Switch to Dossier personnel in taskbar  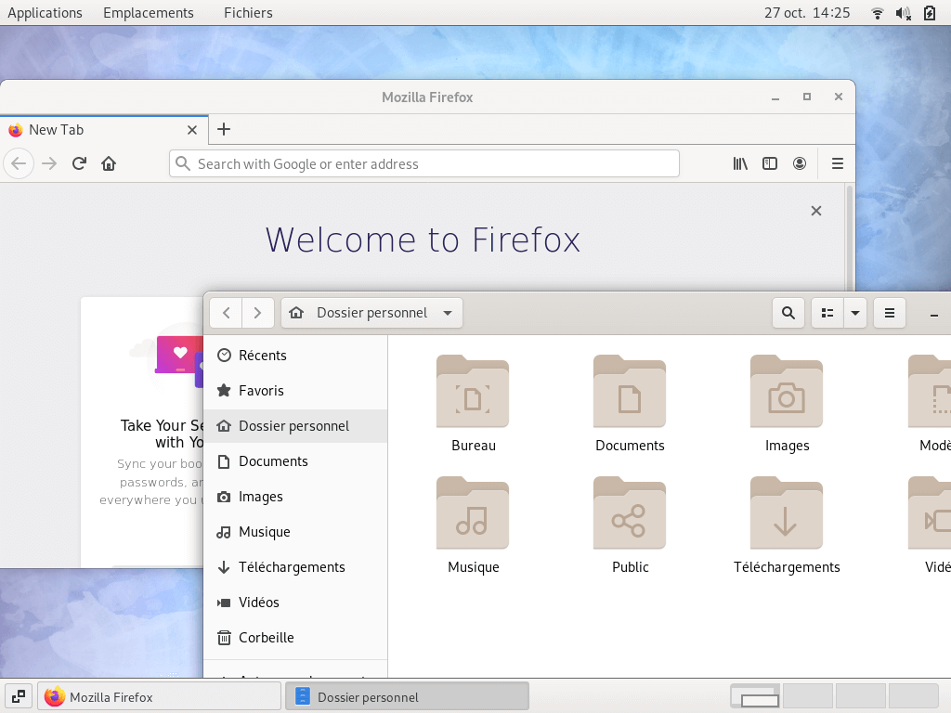[x=407, y=696]
